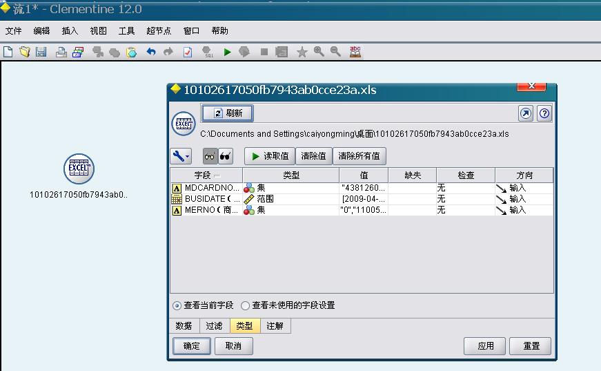
Task: Select the MDCARDNO field row
Action: pyautogui.click(x=362, y=188)
